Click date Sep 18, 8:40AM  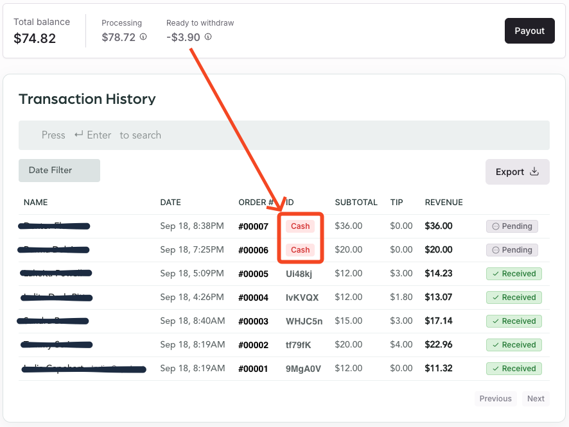[x=193, y=321]
